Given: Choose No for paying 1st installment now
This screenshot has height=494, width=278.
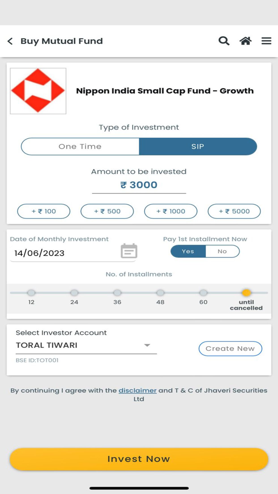Looking at the screenshot, I should point(222,251).
